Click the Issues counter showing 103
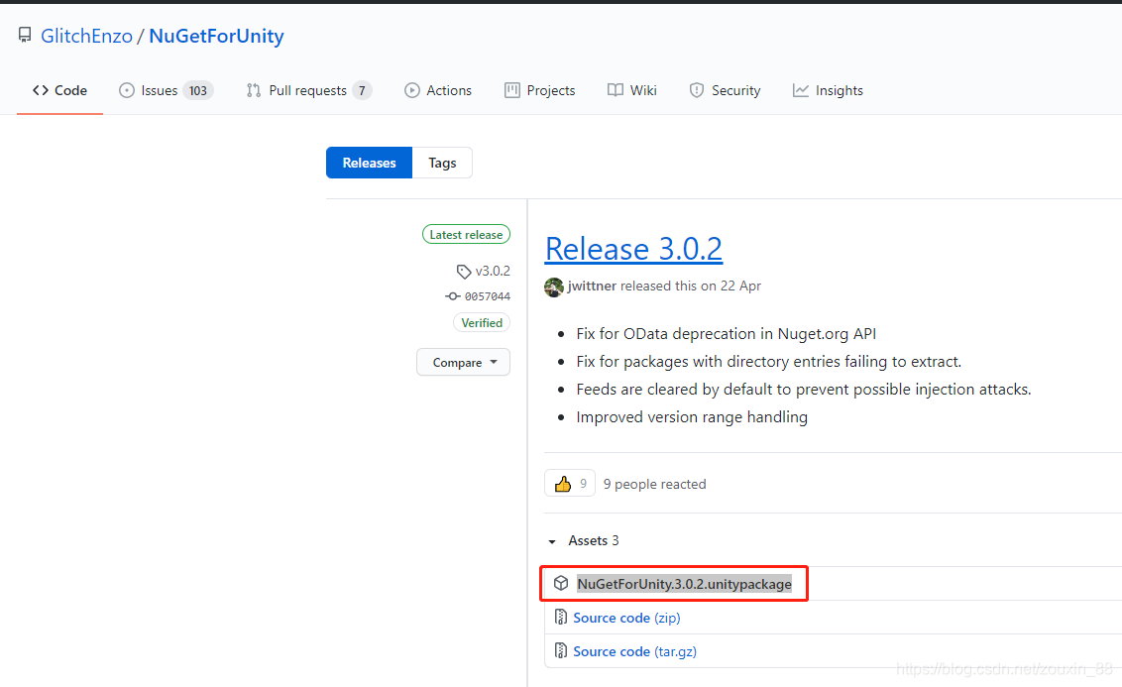 click(199, 90)
